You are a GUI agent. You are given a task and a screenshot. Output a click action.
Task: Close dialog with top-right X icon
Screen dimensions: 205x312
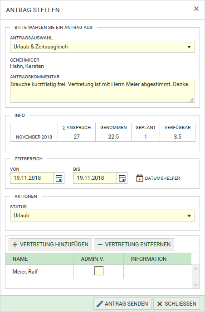[x=196, y=9]
